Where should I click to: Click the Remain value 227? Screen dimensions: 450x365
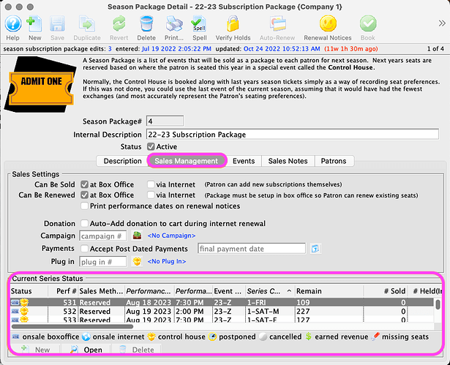point(303,312)
